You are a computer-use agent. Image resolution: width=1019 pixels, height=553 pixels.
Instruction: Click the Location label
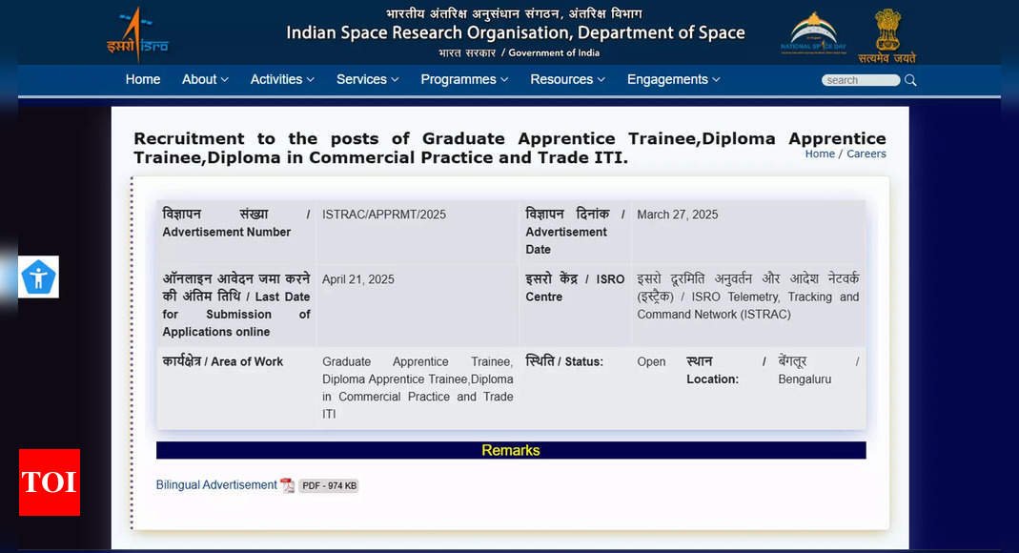tap(726, 370)
